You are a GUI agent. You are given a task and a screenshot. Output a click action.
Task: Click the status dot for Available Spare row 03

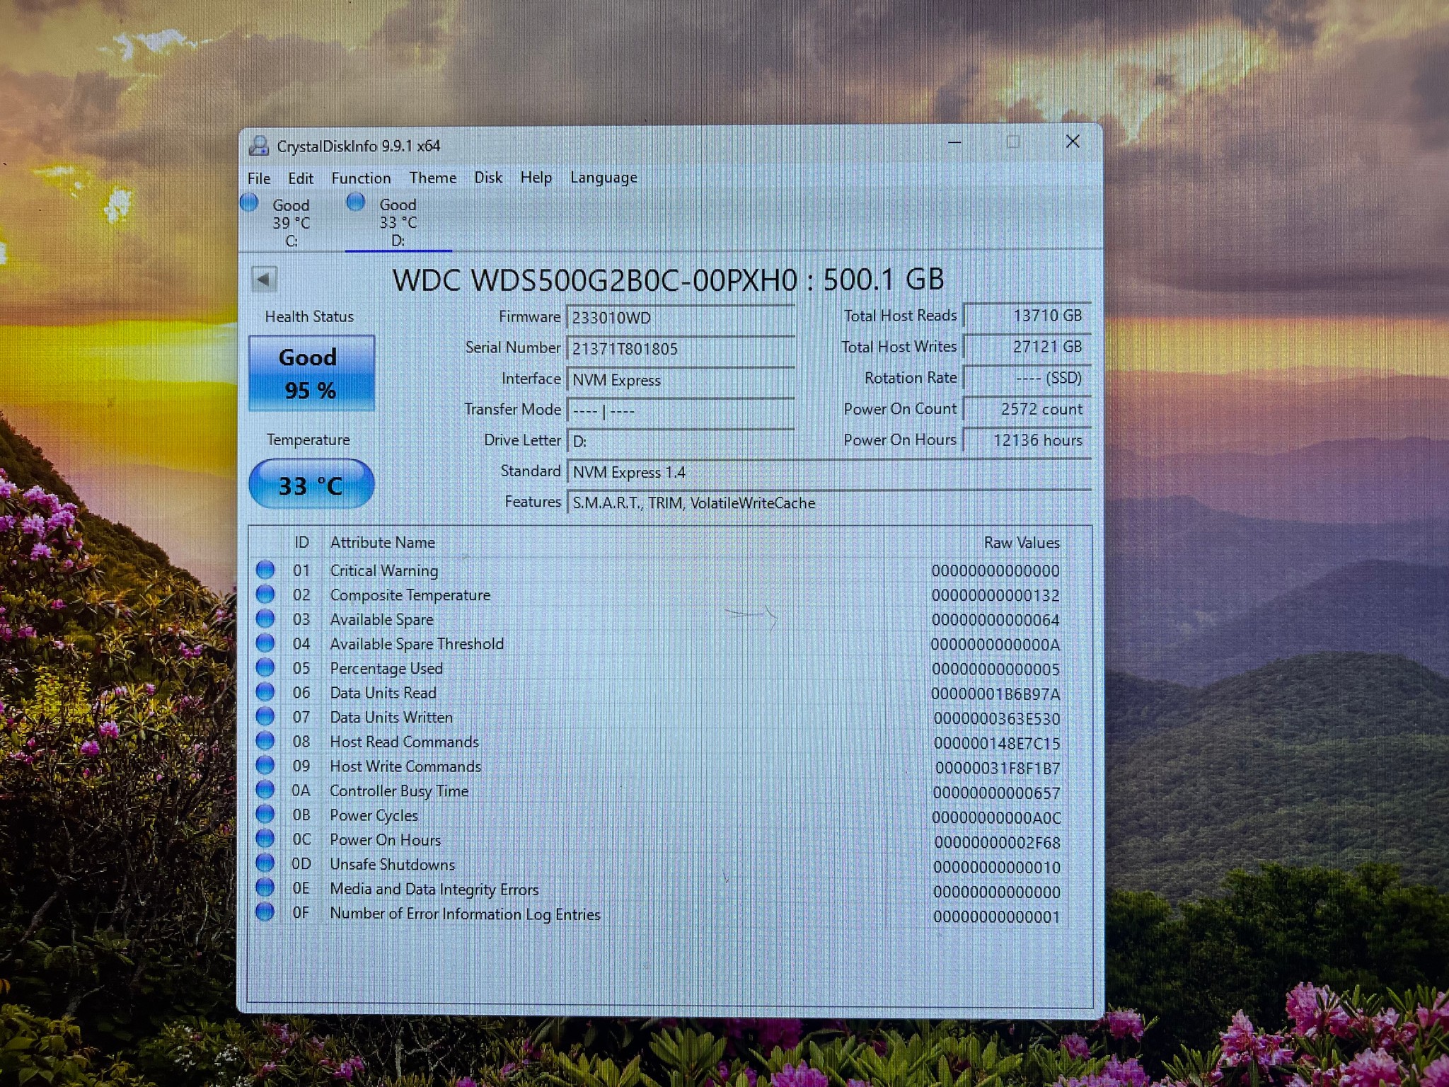coord(265,619)
